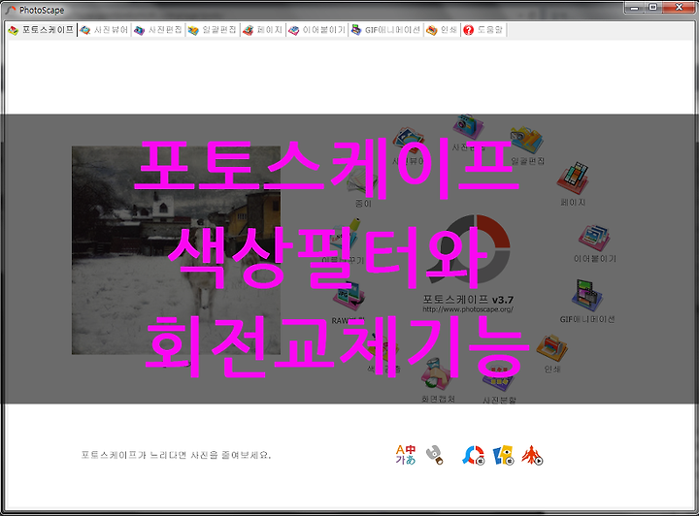The image size is (699, 516).
Task: Minimize the PhotoScape window
Action: coord(634,7)
